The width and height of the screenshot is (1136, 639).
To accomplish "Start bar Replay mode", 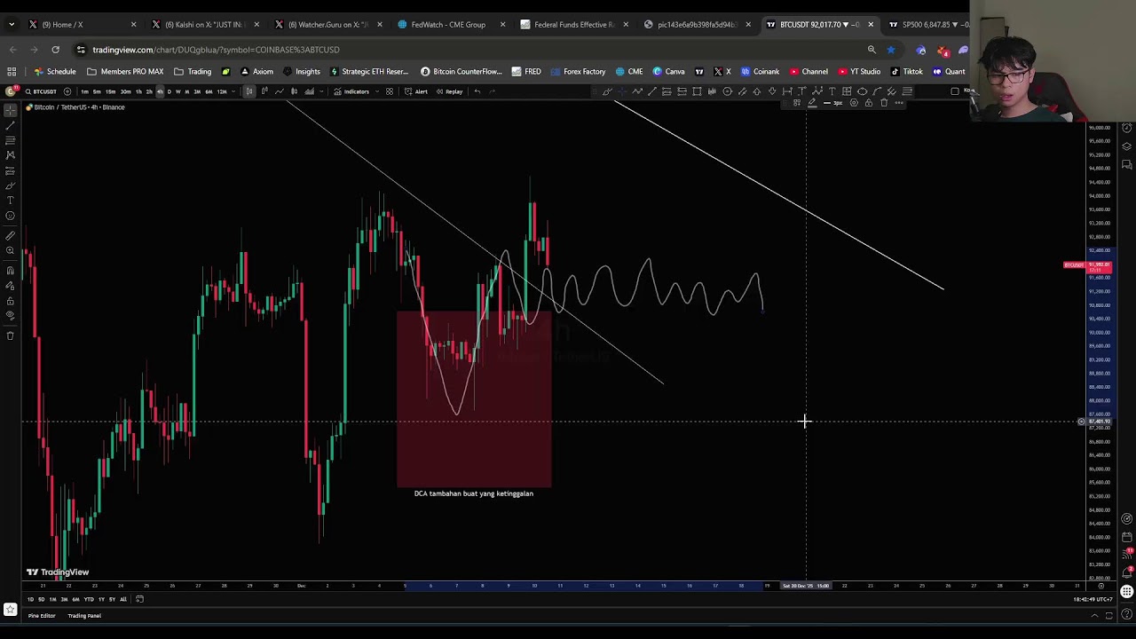I will tap(449, 91).
